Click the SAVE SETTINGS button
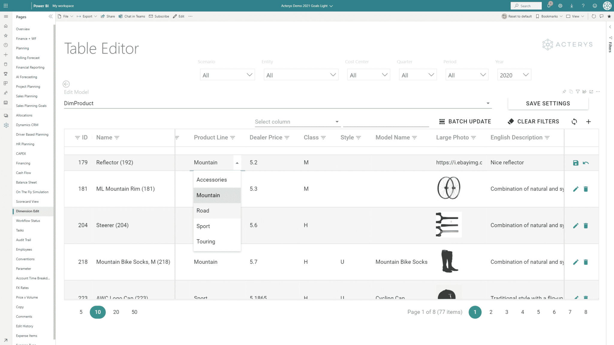The height and width of the screenshot is (345, 614). (x=548, y=103)
